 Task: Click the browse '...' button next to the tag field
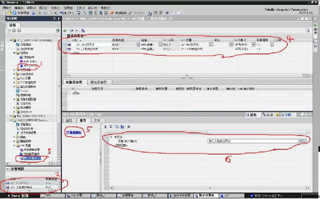305,141
